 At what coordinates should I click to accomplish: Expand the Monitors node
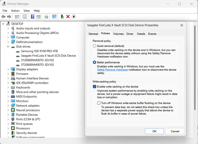(x=8, y=101)
